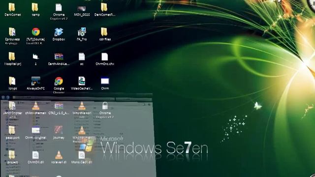Launch the AlwaysOnPC shortcut

[x=36, y=81]
